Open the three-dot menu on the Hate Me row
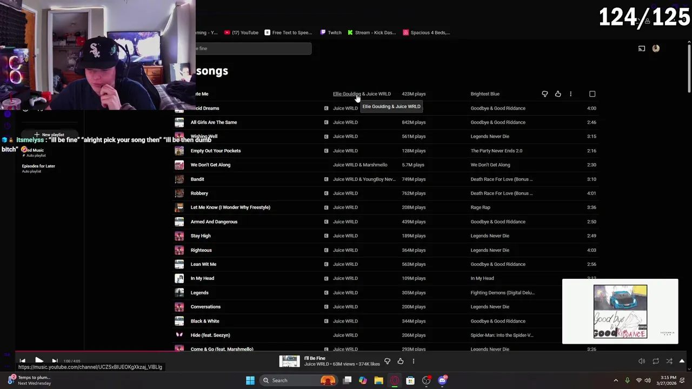692x389 pixels. [570, 94]
